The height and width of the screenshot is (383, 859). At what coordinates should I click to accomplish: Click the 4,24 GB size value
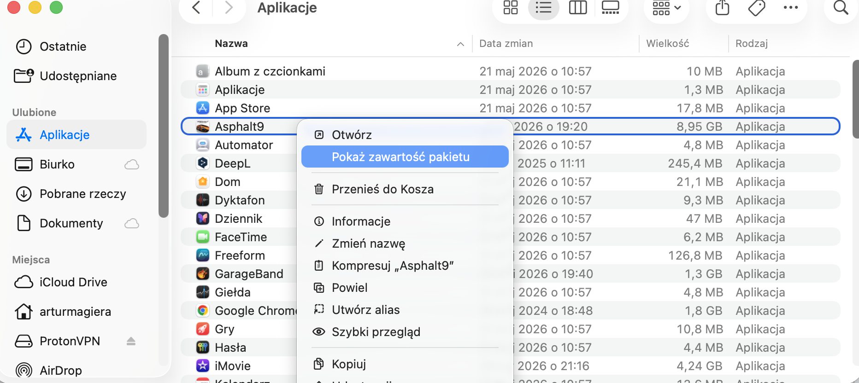699,366
